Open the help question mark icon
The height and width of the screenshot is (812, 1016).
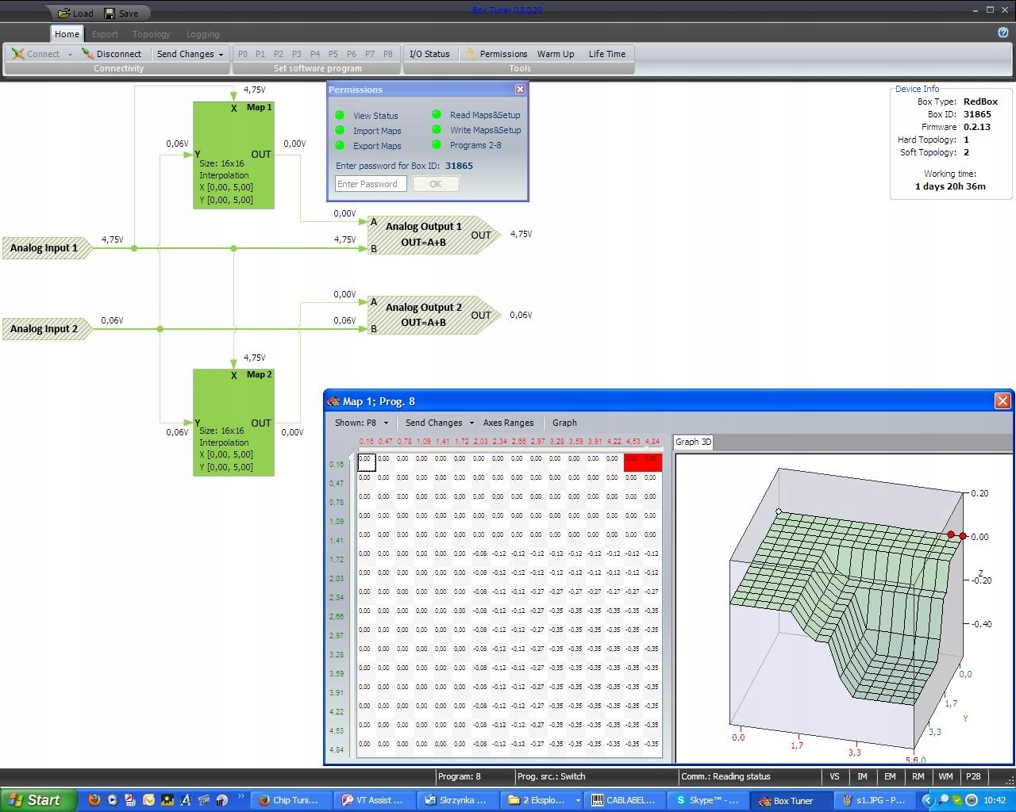1003,33
